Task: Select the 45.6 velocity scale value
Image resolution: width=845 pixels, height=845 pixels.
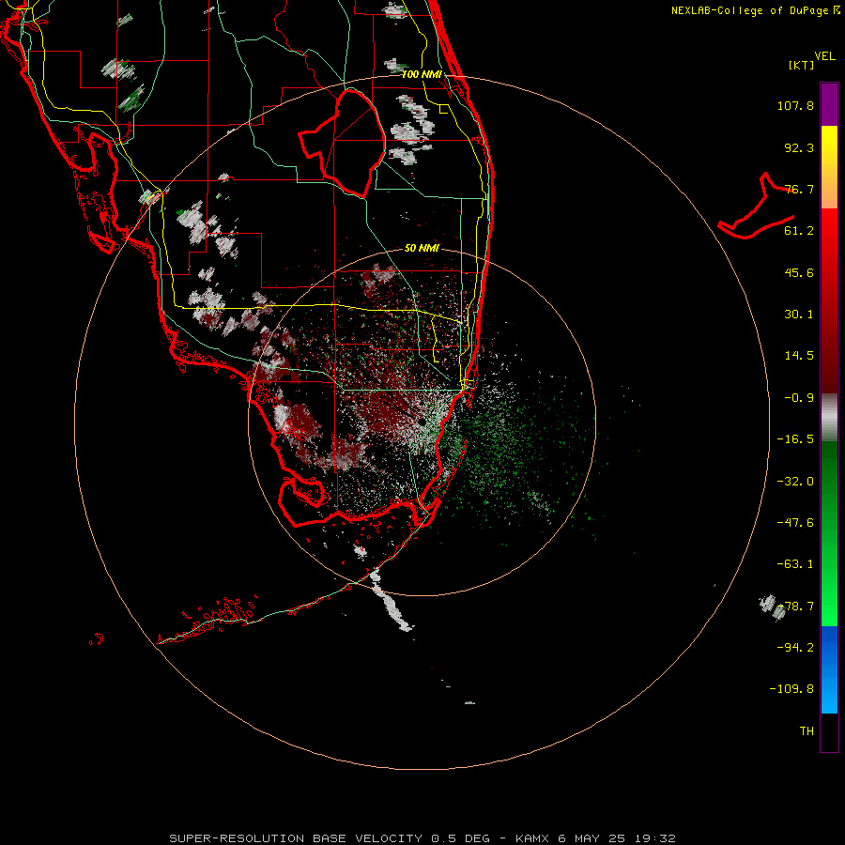Action: pos(799,272)
